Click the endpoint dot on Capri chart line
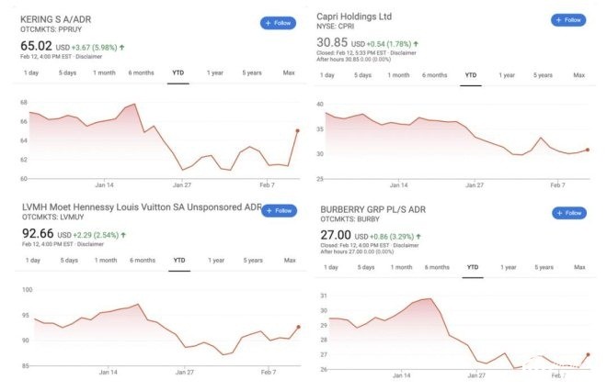Screen dimensions: 607x391 pos(588,150)
